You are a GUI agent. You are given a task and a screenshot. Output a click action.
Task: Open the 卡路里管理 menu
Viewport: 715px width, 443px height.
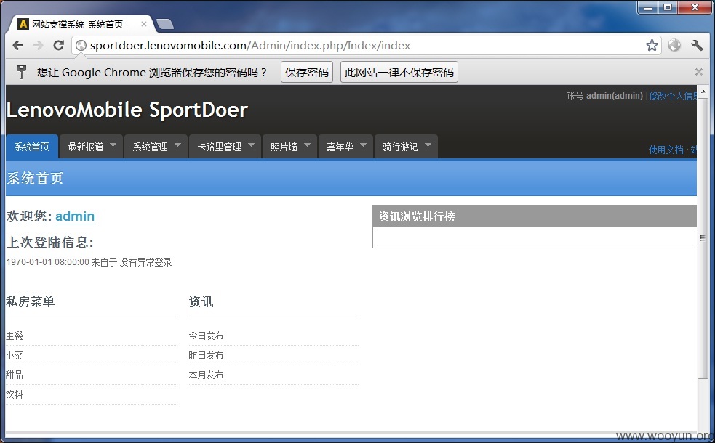coord(225,147)
